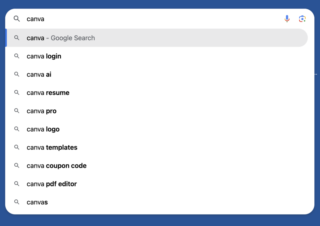Click the search icon beside 'canva login'

point(17,56)
